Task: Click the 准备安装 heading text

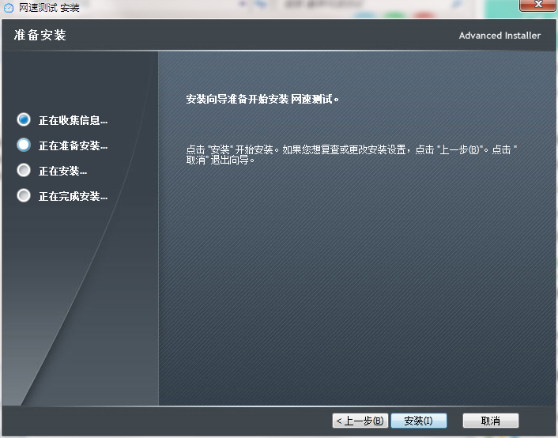Action: point(40,35)
